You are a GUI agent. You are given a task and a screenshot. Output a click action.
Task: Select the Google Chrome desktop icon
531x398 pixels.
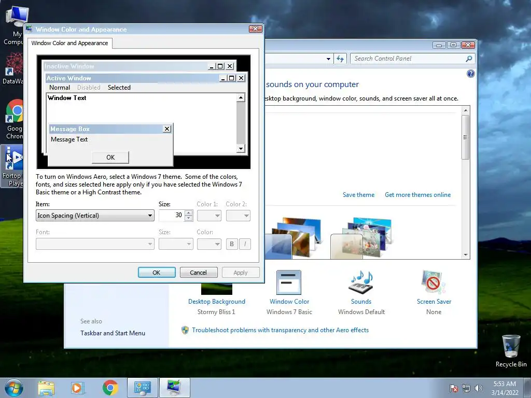tap(15, 120)
